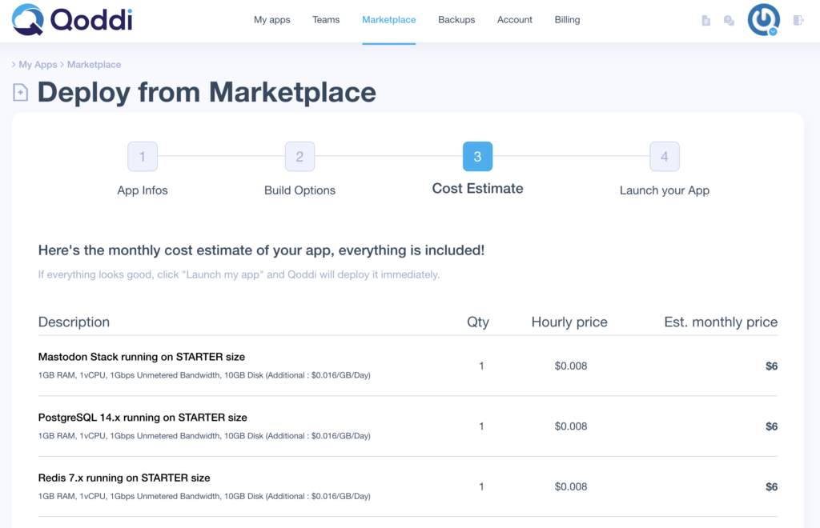Click the Launch your App step label
The height and width of the screenshot is (528, 820).
click(x=664, y=190)
